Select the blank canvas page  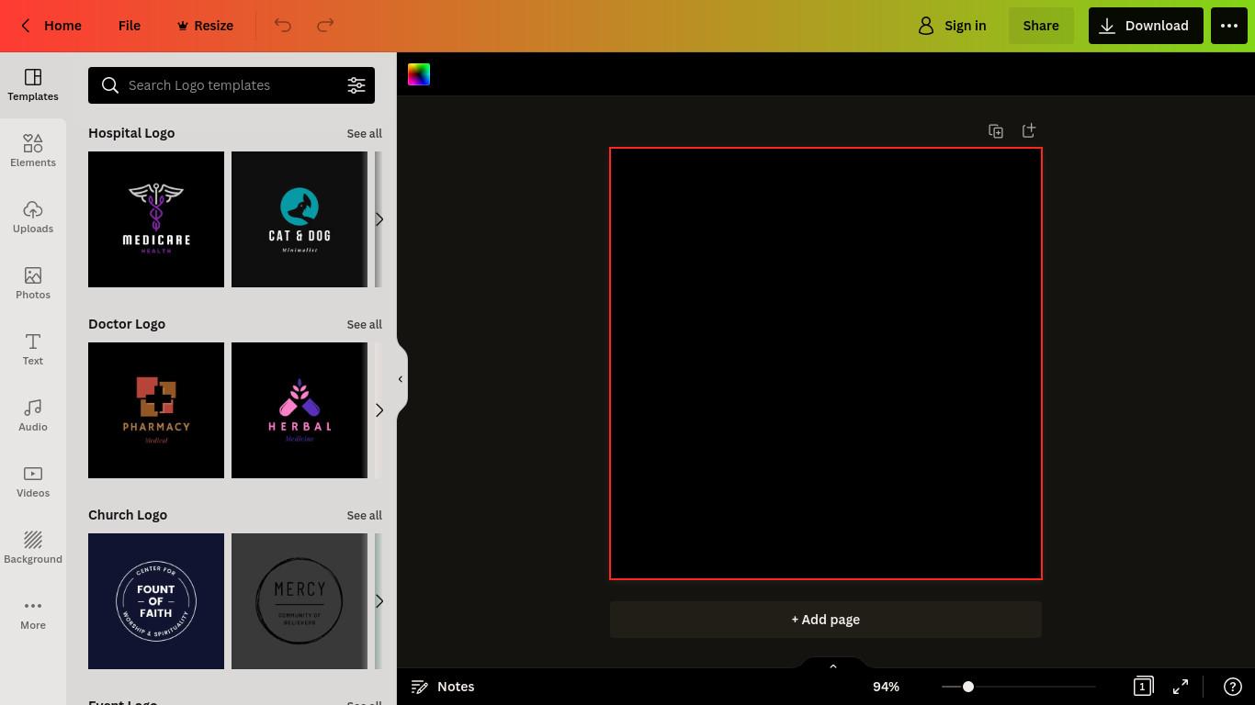826,364
